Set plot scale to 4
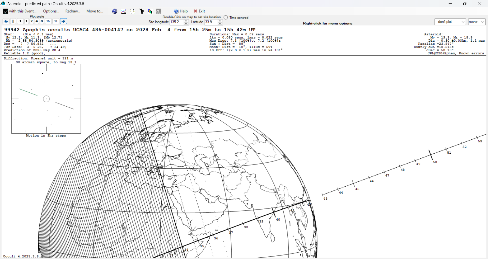Image resolution: width=488 pixels, height=259 pixels. (37, 21)
